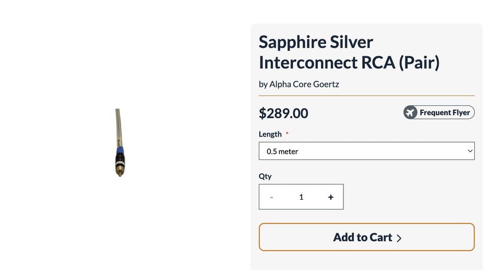This screenshot has width=501, height=273.
Task: Click the silver cable section in product photo
Action: pyautogui.click(x=118, y=128)
